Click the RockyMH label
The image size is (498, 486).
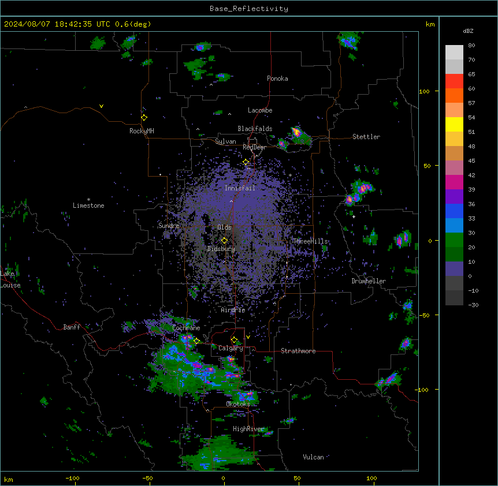pyautogui.click(x=142, y=131)
